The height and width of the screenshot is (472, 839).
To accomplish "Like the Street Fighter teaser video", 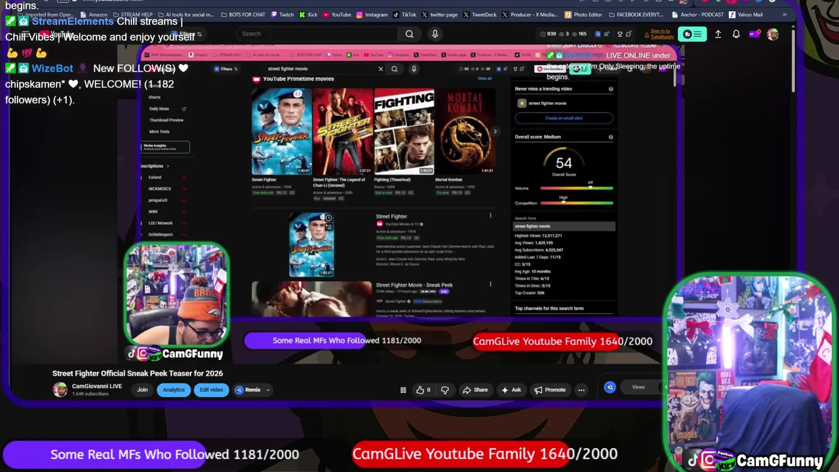I will click(423, 390).
